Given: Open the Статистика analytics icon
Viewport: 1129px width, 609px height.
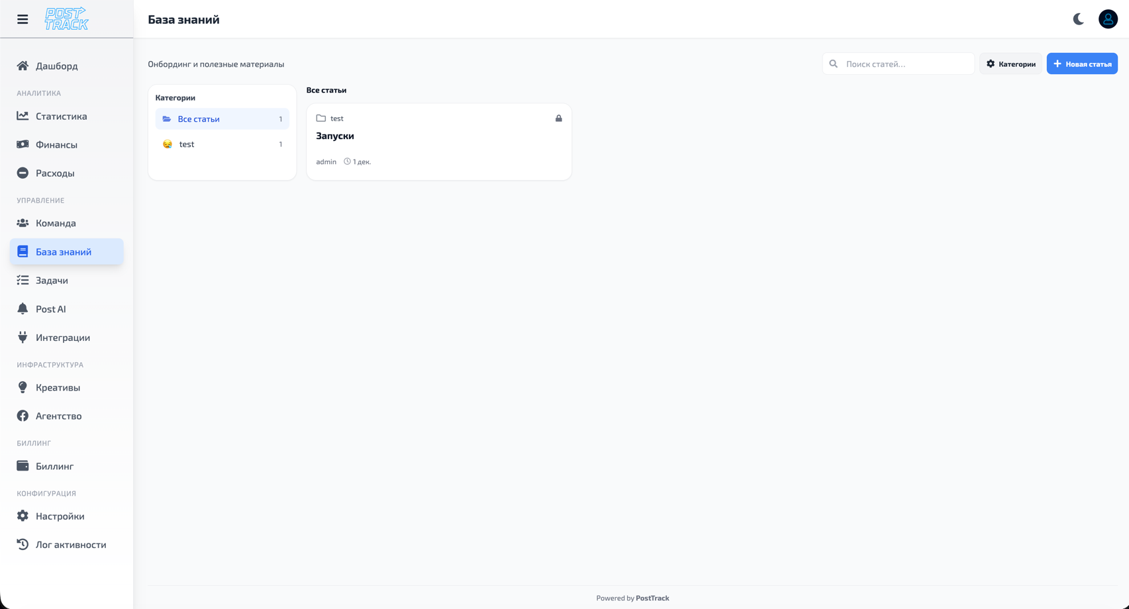Looking at the screenshot, I should pyautogui.click(x=23, y=116).
